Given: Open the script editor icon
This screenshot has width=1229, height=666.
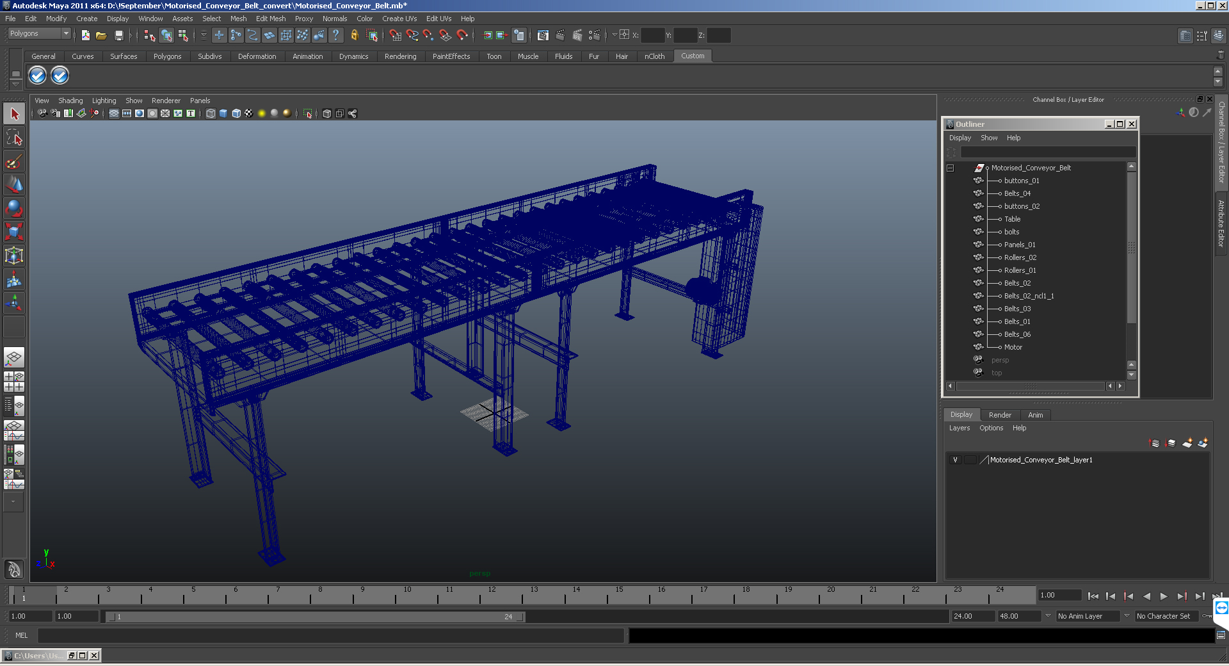Looking at the screenshot, I should tap(1221, 635).
